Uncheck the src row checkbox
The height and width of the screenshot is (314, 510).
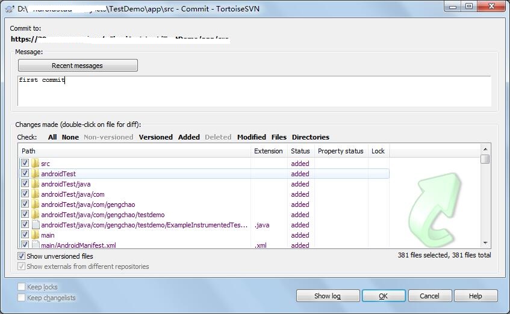pyautogui.click(x=25, y=163)
